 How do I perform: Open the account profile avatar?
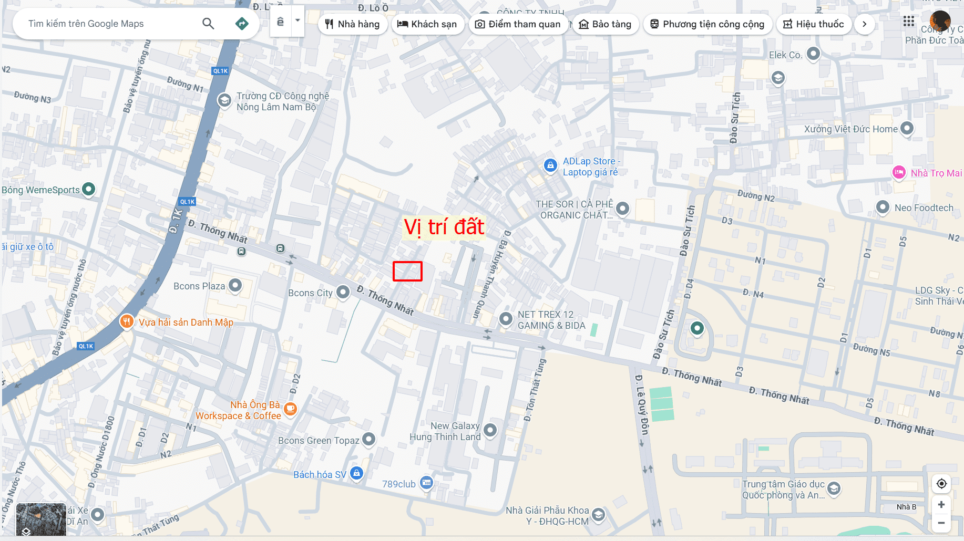click(940, 21)
